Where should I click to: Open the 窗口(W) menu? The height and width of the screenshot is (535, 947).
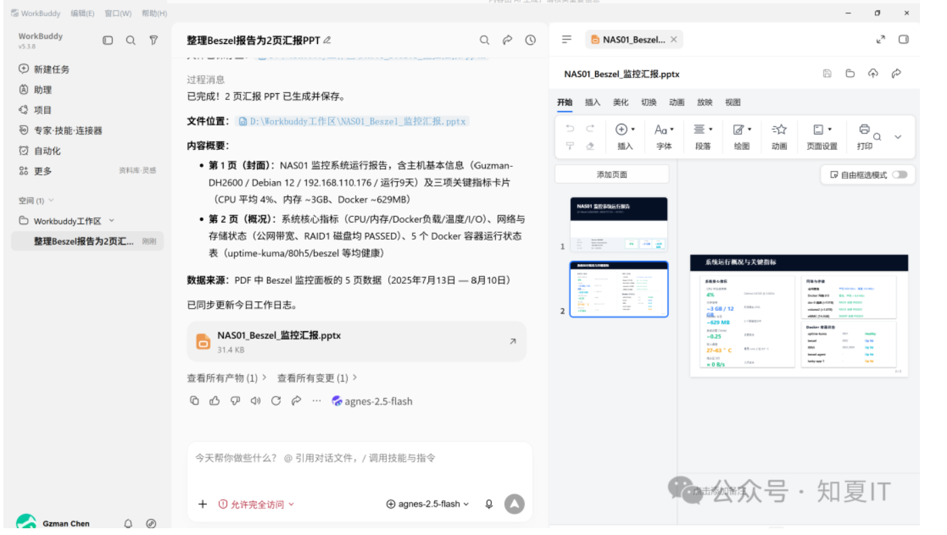point(118,13)
